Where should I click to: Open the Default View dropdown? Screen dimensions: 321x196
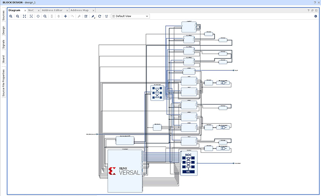click(x=130, y=16)
